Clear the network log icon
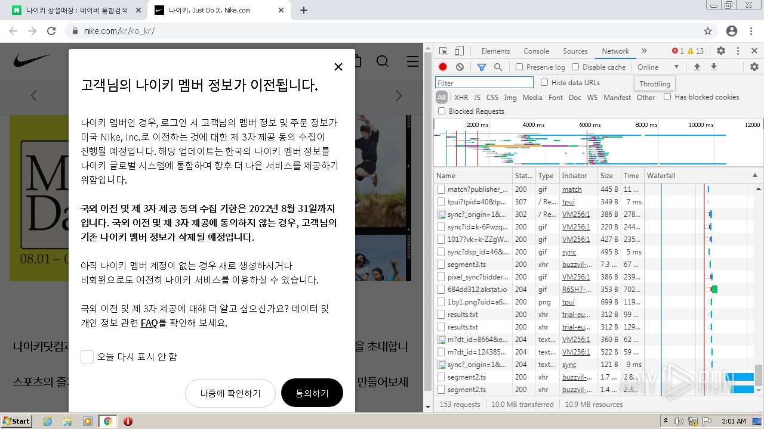The width and height of the screenshot is (764, 429). coord(460,67)
